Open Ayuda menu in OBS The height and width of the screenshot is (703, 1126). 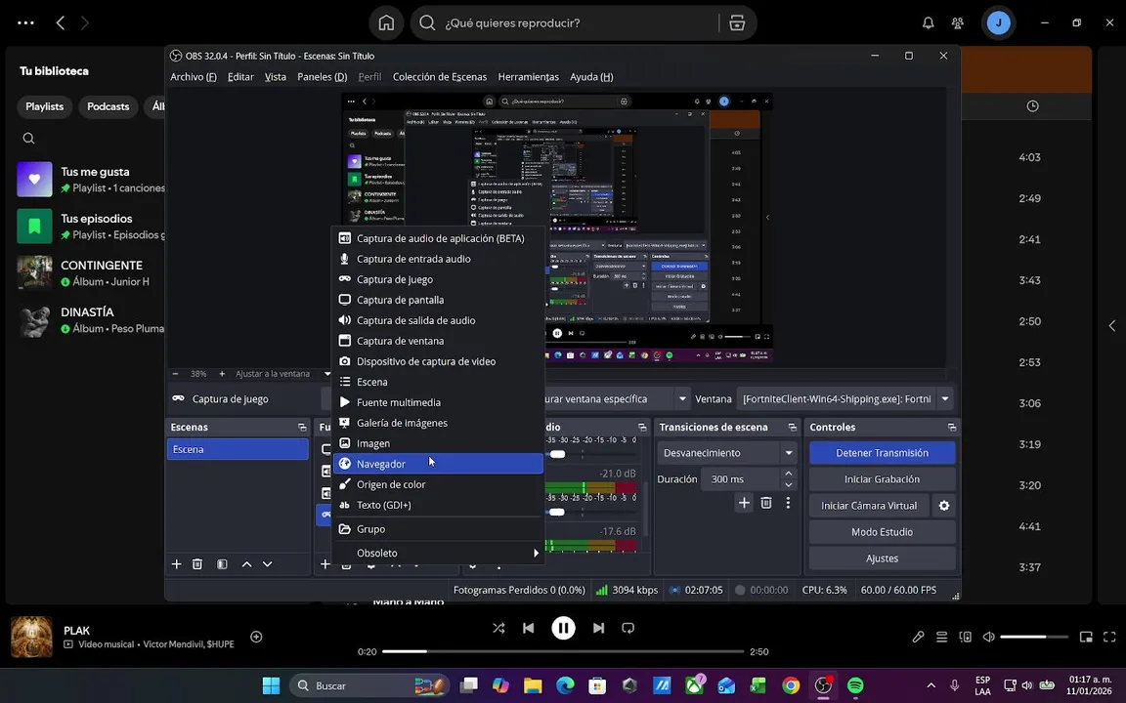[591, 77]
